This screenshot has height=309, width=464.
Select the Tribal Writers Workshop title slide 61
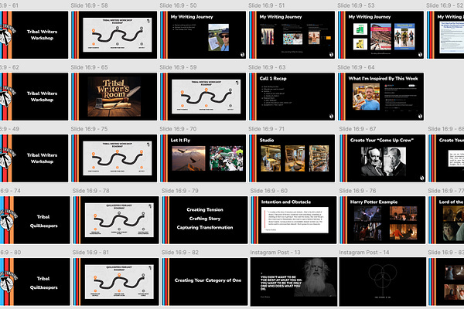tap(34, 35)
